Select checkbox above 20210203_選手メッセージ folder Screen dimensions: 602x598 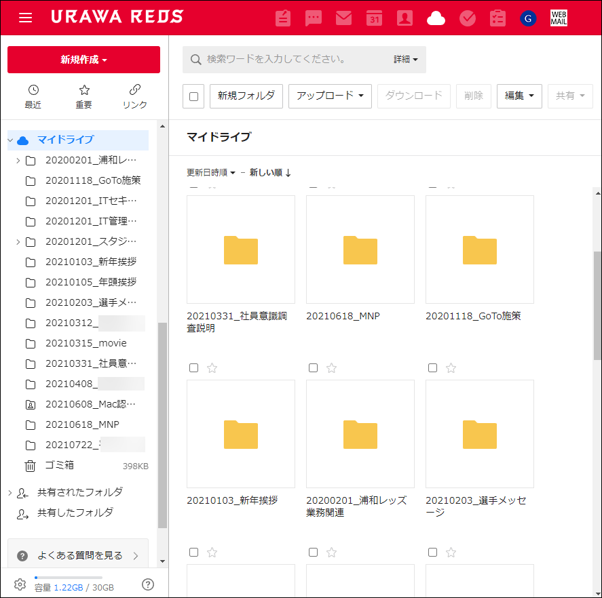click(432, 368)
